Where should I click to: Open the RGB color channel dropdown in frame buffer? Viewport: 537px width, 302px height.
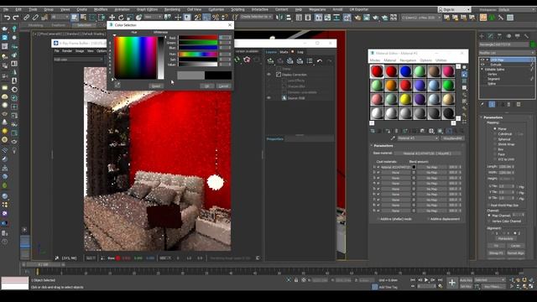click(78, 60)
